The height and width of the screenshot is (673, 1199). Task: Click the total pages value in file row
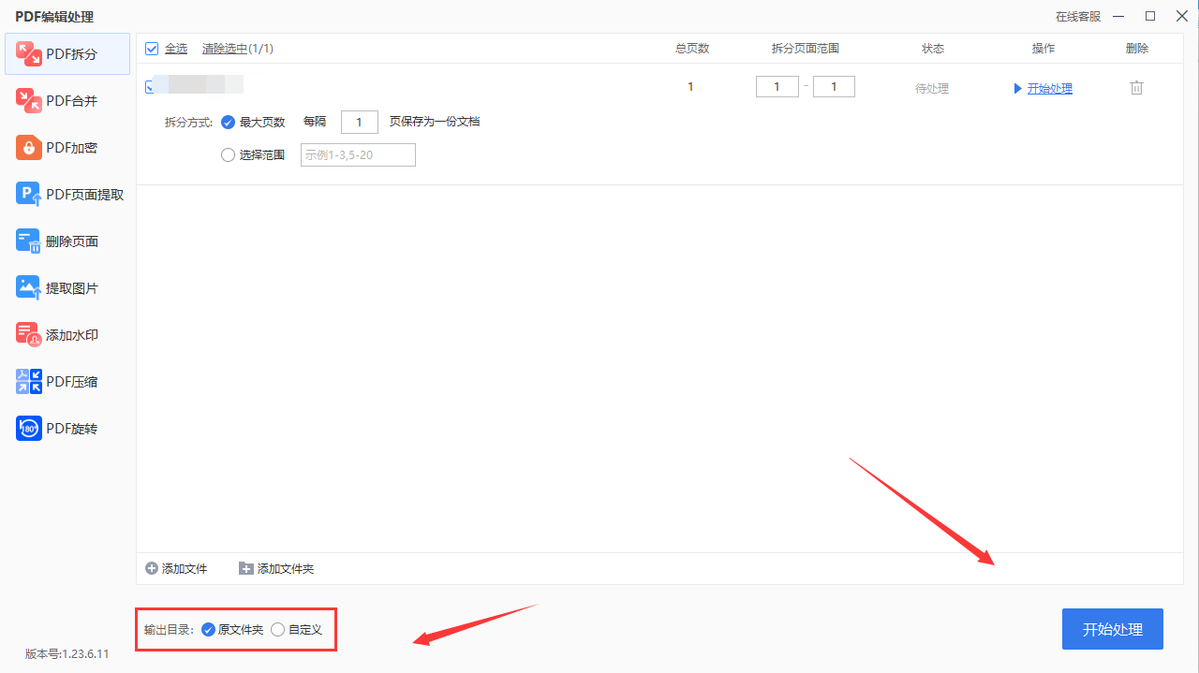point(691,87)
